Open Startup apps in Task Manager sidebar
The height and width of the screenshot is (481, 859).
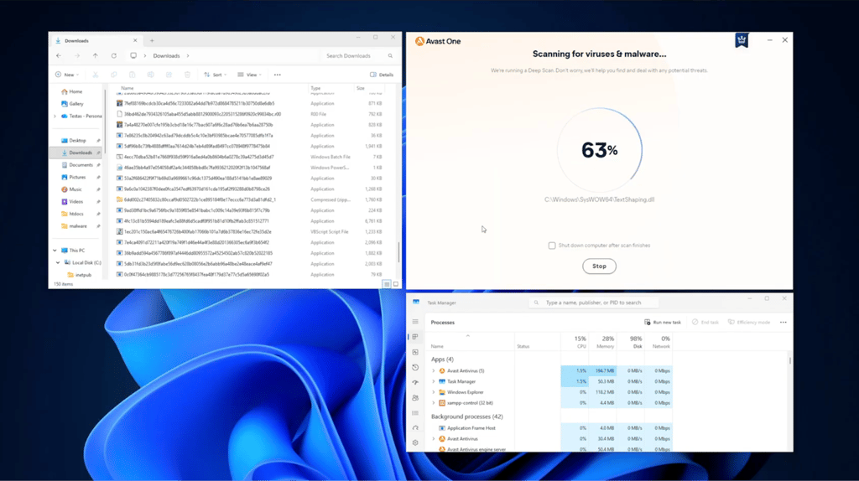point(415,382)
